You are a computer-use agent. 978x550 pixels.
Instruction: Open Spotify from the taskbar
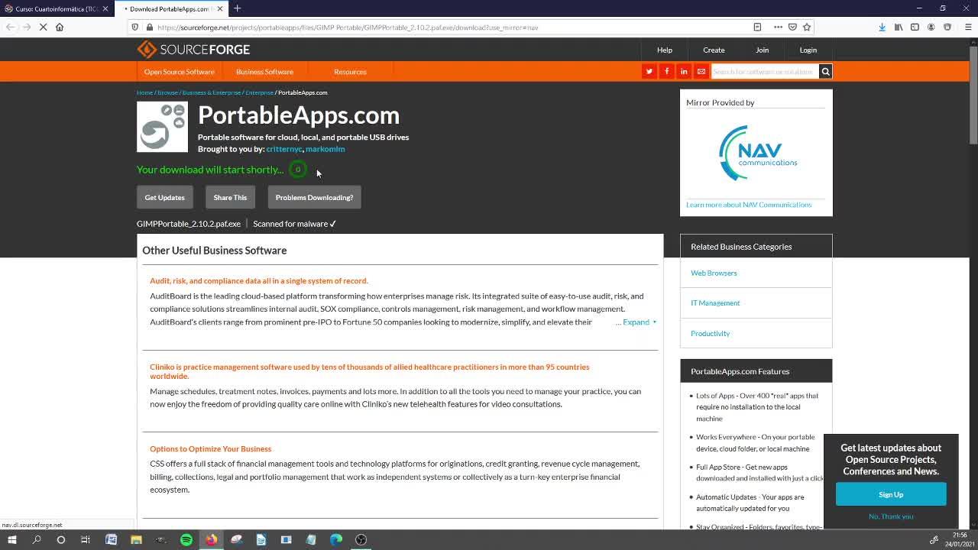tap(186, 539)
